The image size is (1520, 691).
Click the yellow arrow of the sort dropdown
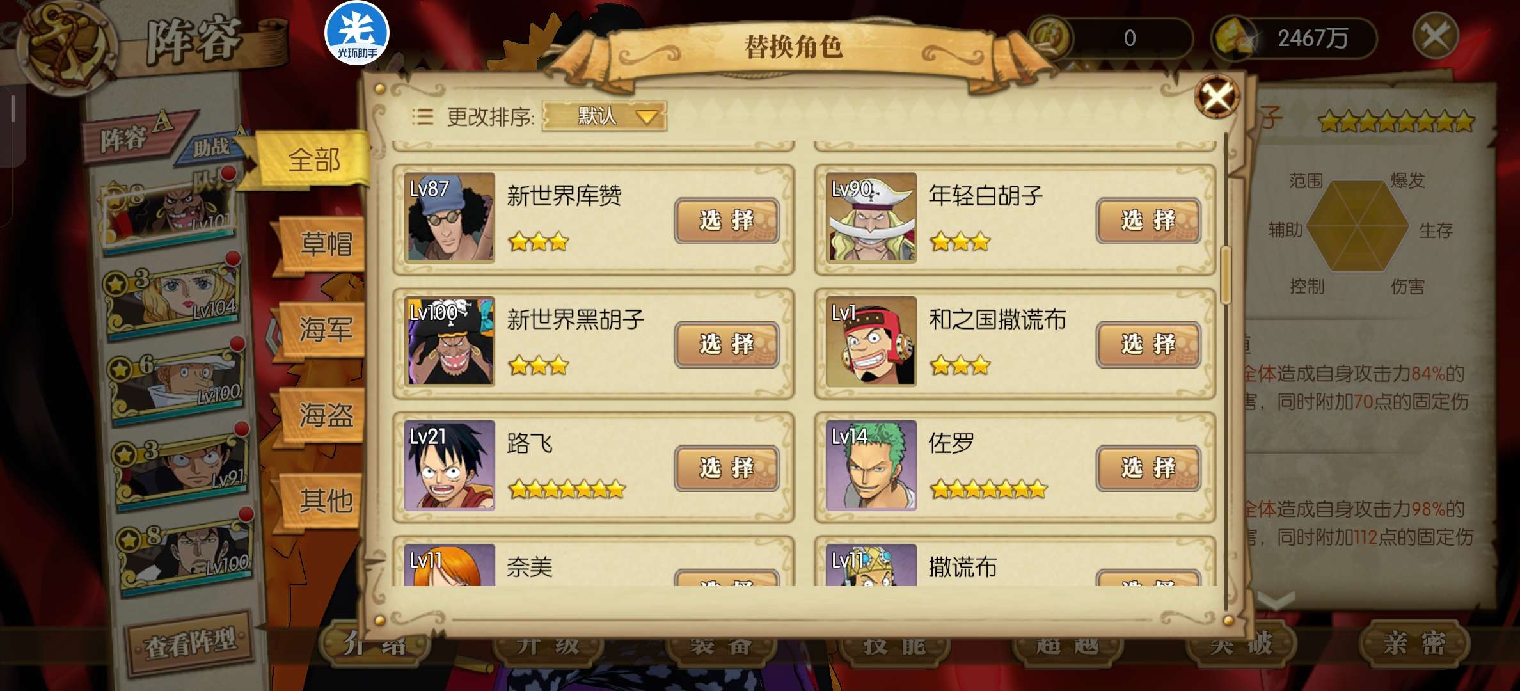coord(647,117)
